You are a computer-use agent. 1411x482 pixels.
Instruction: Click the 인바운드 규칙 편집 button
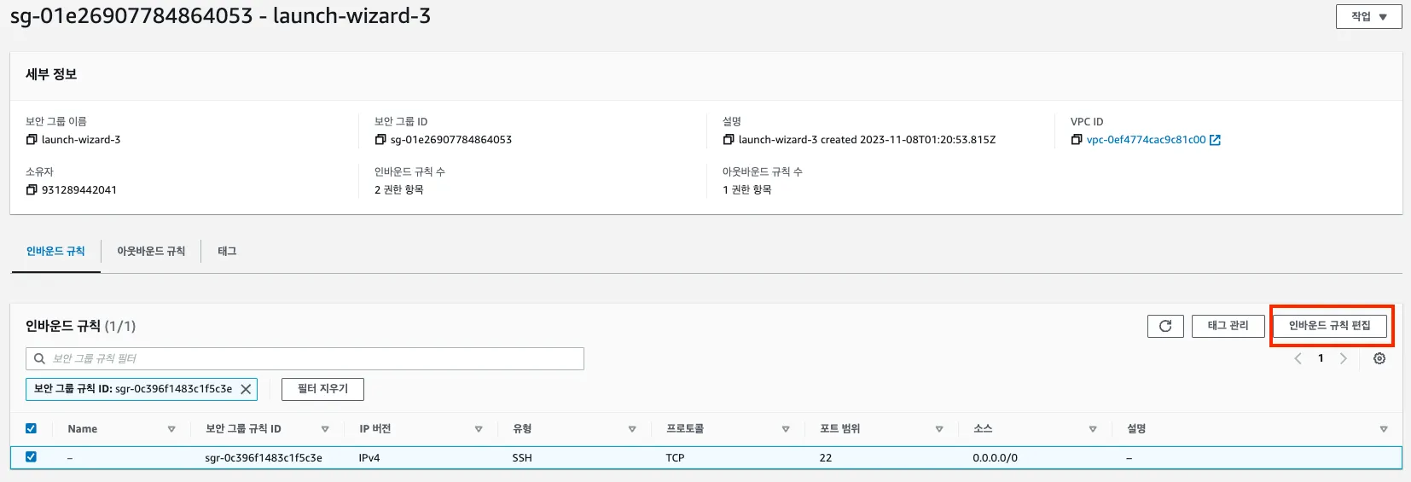coord(1329,326)
